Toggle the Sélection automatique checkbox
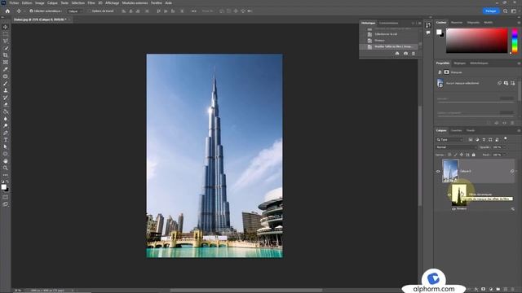Image resolution: width=522 pixels, height=293 pixels. coord(31,11)
